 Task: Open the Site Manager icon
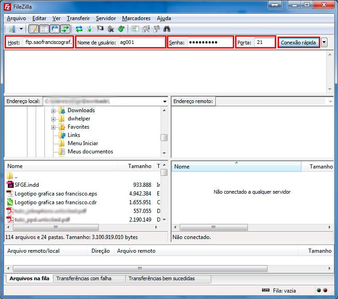[12, 29]
